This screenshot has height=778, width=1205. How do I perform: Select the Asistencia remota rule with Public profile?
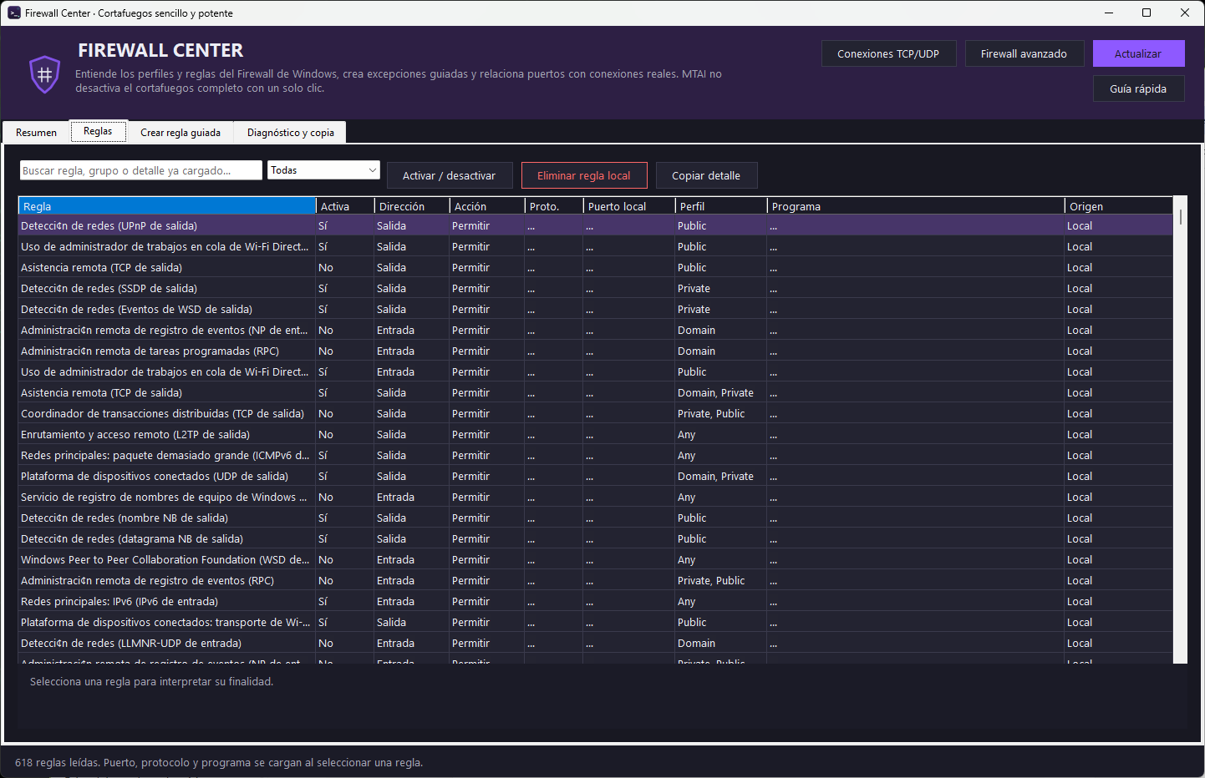pos(595,267)
